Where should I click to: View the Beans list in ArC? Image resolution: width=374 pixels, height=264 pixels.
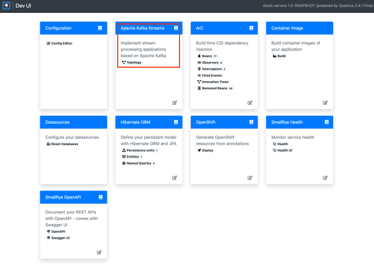(207, 56)
